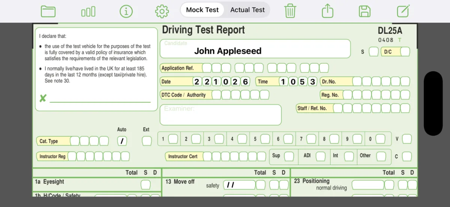Tap the share export icon
Image resolution: width=450 pixels, height=207 pixels.
328,10
